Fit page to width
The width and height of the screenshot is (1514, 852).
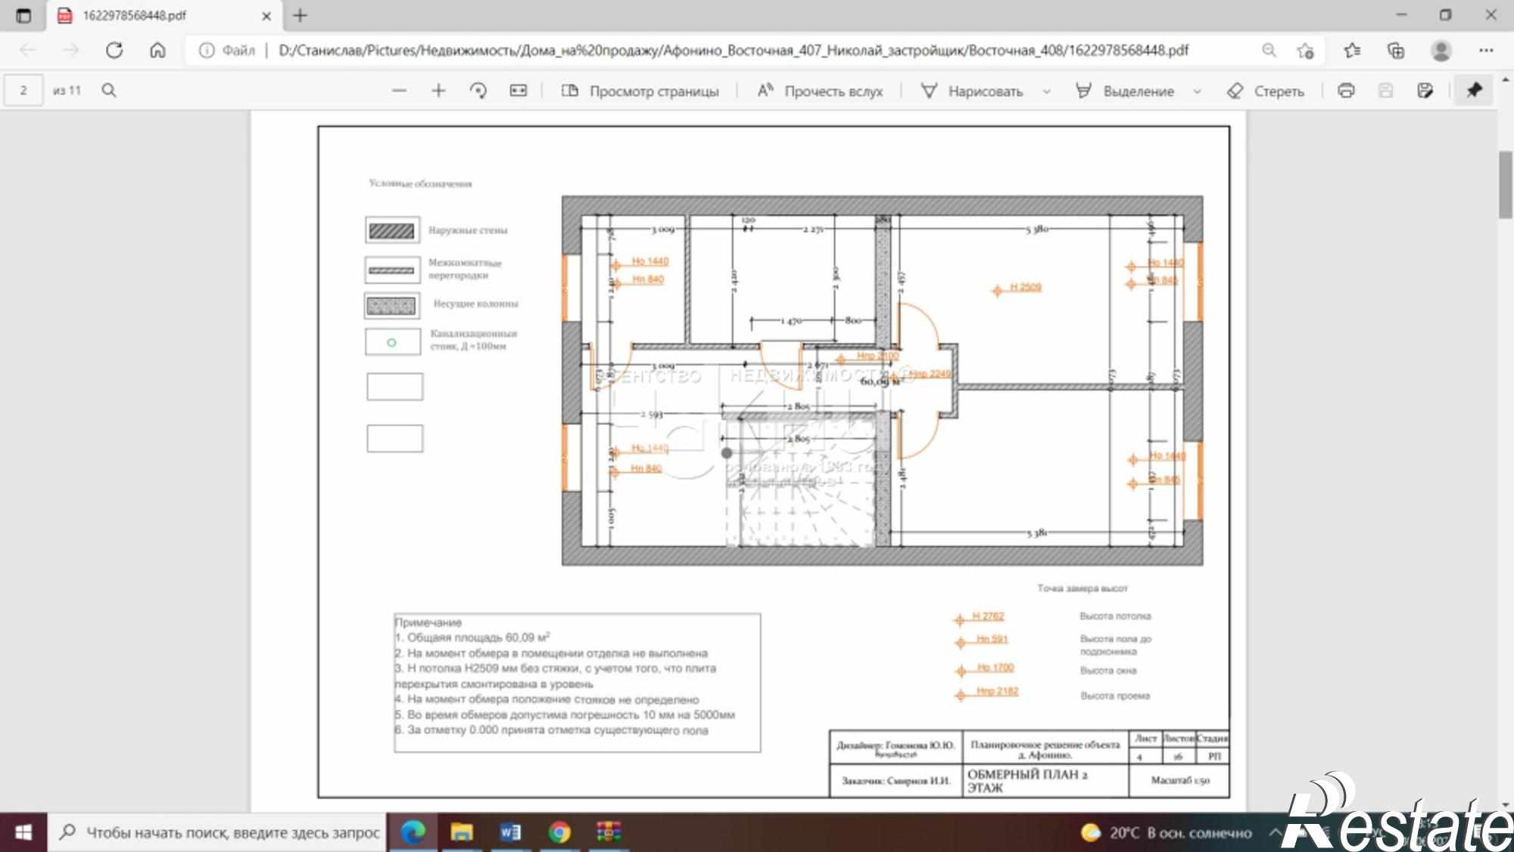coord(518,90)
